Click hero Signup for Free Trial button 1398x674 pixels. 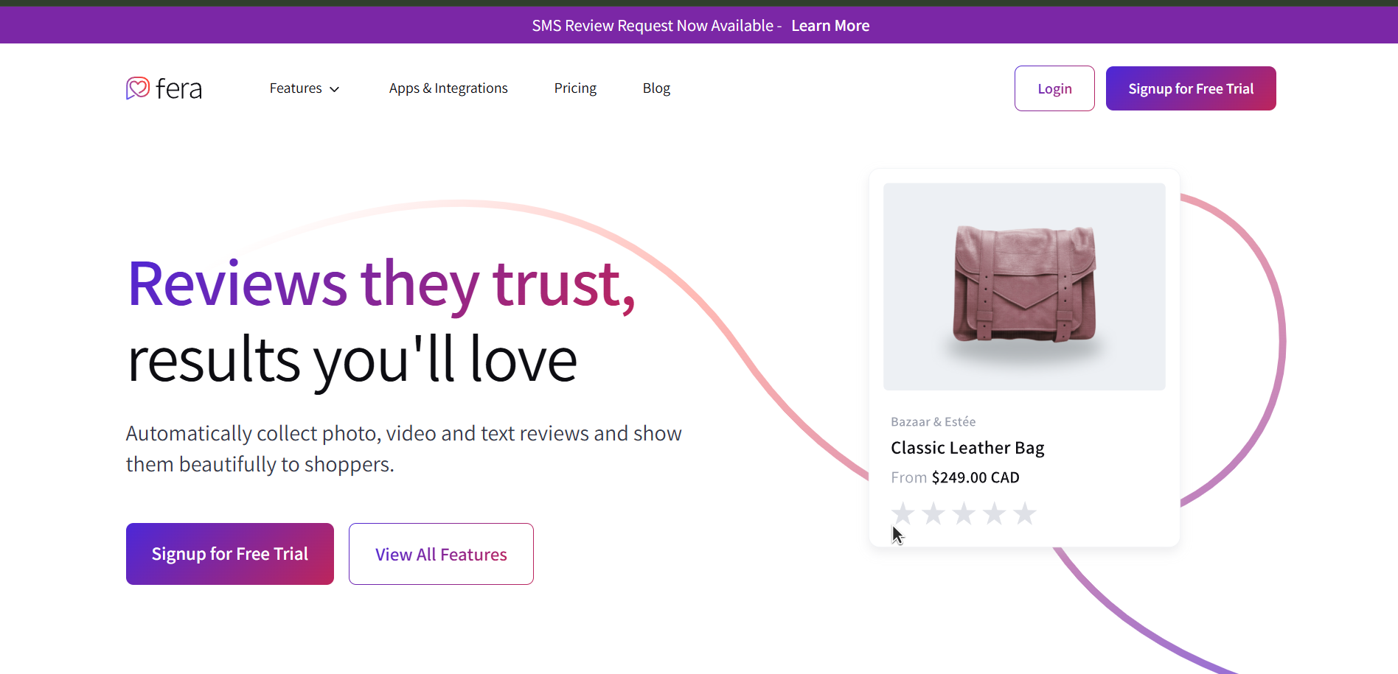pos(230,554)
